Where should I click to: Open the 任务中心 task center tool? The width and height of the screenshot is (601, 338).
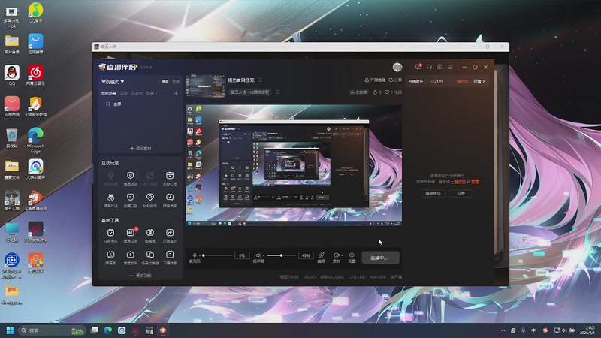110,236
